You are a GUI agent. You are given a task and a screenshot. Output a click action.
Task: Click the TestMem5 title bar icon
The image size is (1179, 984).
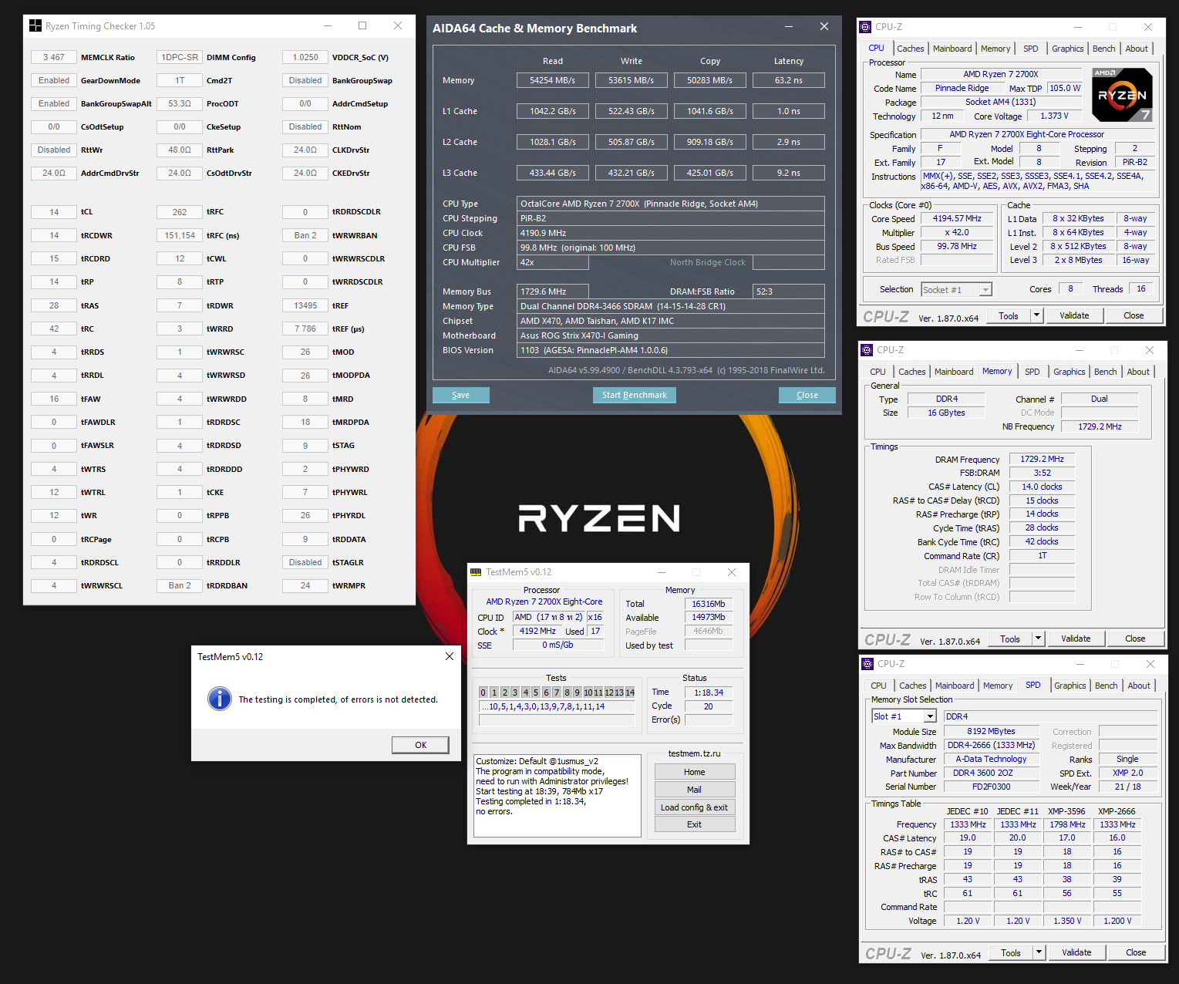pyautogui.click(x=476, y=572)
